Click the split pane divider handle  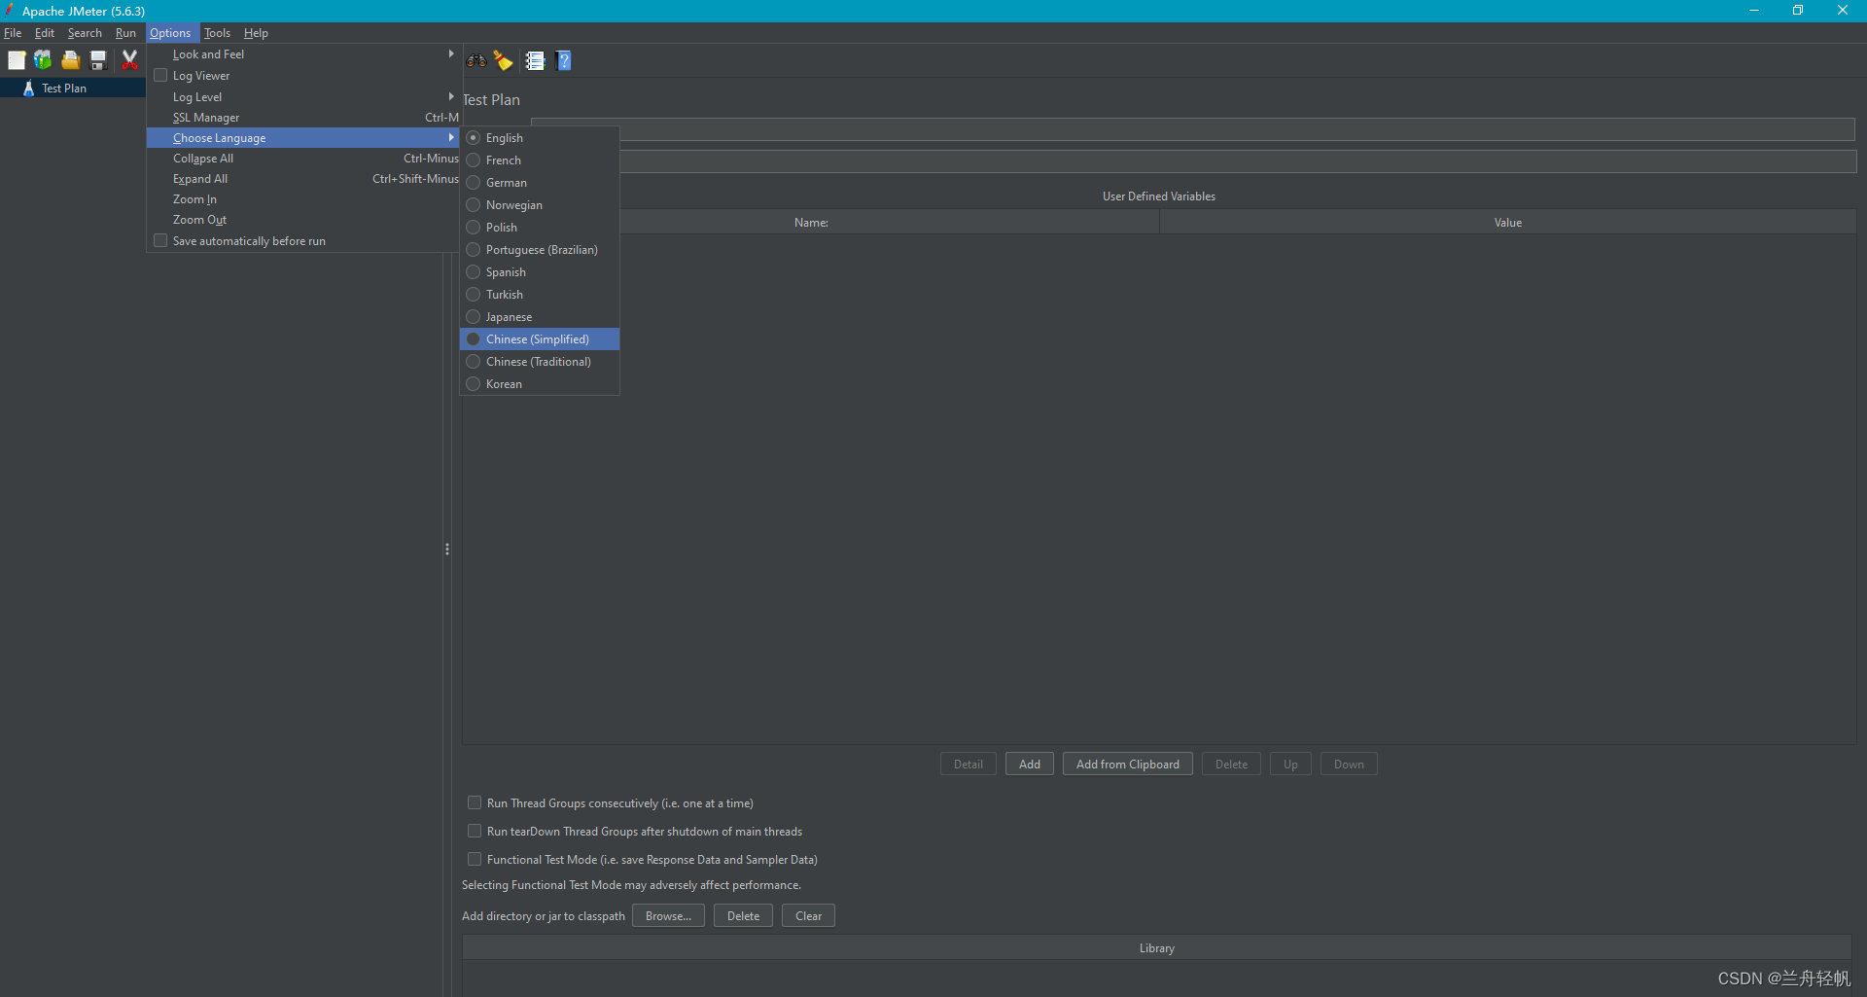click(x=447, y=550)
